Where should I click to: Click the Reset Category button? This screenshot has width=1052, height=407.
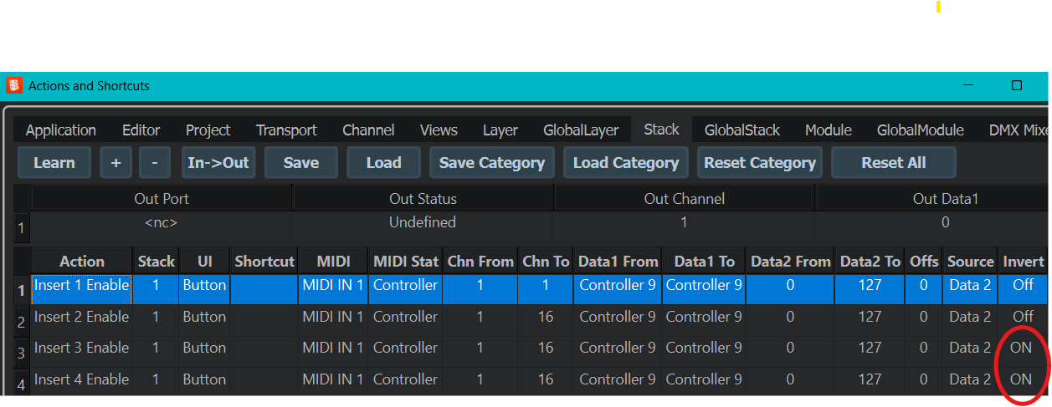tap(760, 163)
